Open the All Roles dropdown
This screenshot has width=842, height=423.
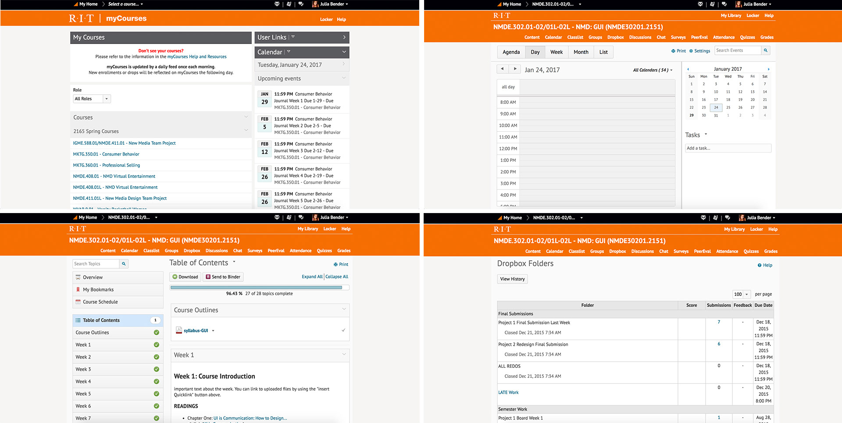[x=92, y=99]
